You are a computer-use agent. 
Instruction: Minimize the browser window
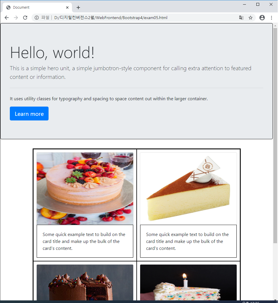(x=244, y=4)
